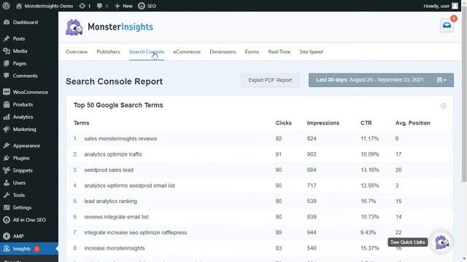467x262 pixels.
Task: Switch to the Overview tab
Action: (x=77, y=52)
